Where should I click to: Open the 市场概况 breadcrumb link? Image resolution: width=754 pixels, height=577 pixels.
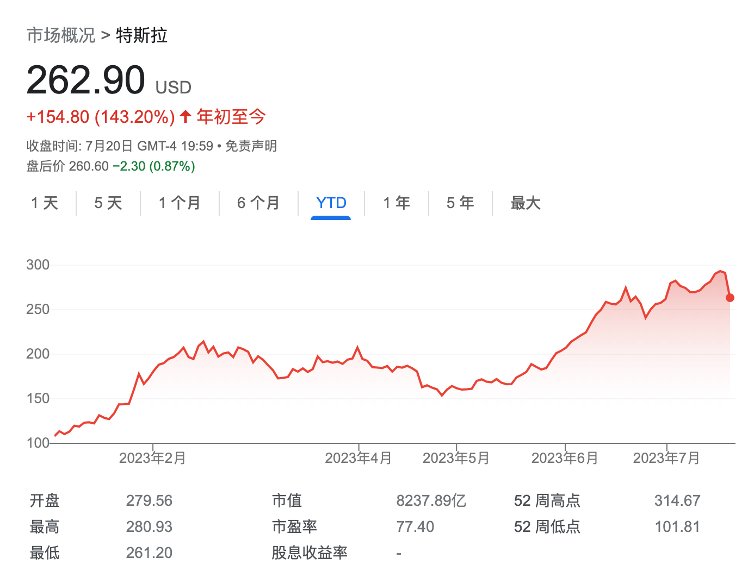pyautogui.click(x=61, y=35)
